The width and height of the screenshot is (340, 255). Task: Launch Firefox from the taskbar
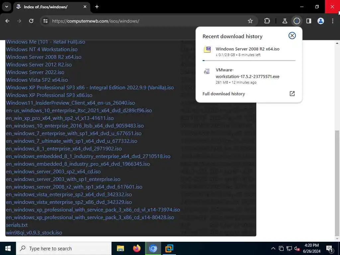coord(136,248)
